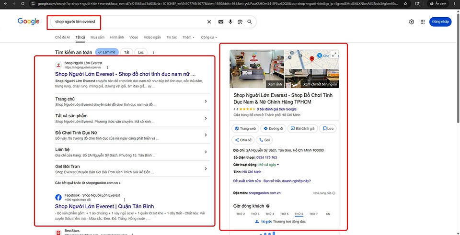Select the Làm mờ safe search option

107,52
